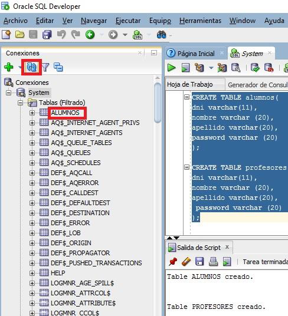
Task: Collapse the Tablas (Filtrado) node
Action: tap(20, 103)
